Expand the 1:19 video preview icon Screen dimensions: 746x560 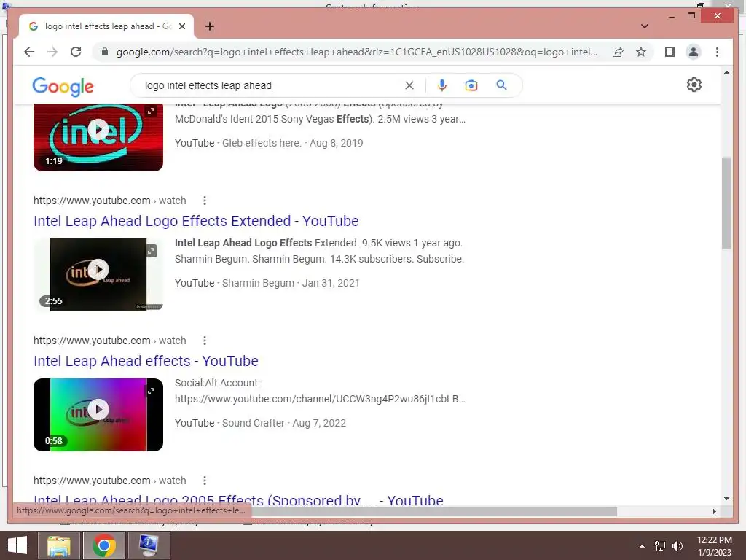[151, 111]
